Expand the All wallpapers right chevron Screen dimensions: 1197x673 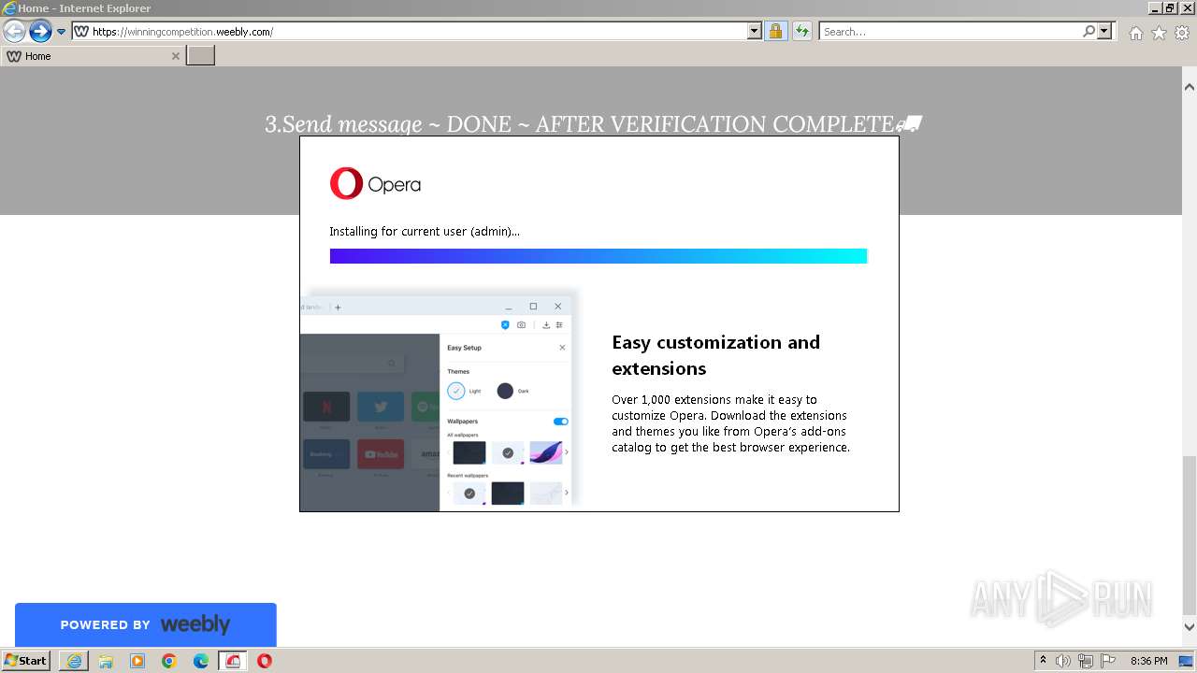click(566, 452)
